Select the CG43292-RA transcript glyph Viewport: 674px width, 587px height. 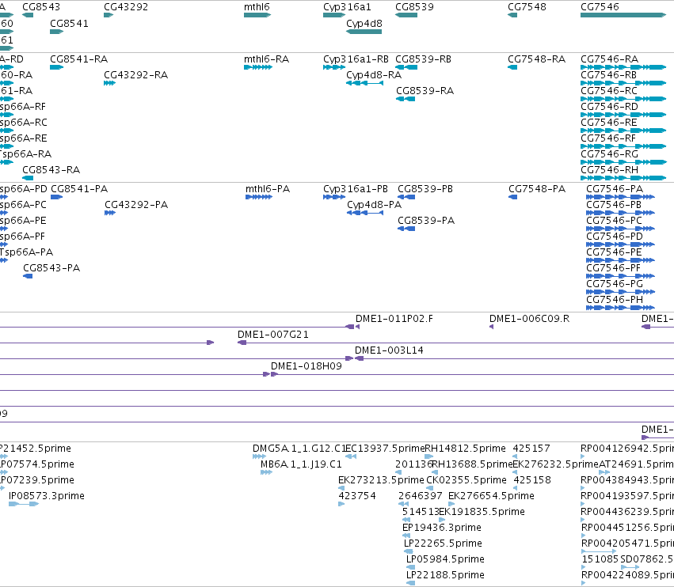(109, 83)
